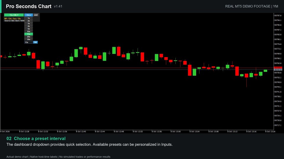
Task: Click the 50745.1 price axis label
Action: tap(278, 87)
